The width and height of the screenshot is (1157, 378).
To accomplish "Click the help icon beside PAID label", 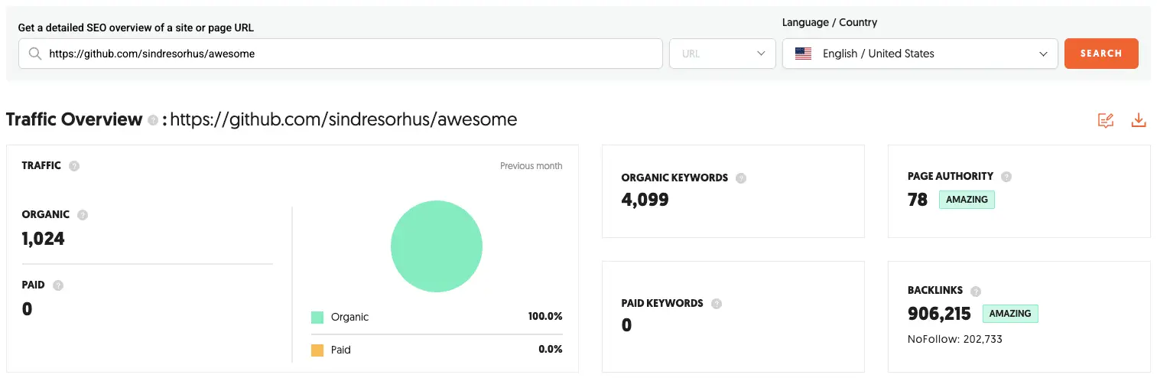I will 58,285.
